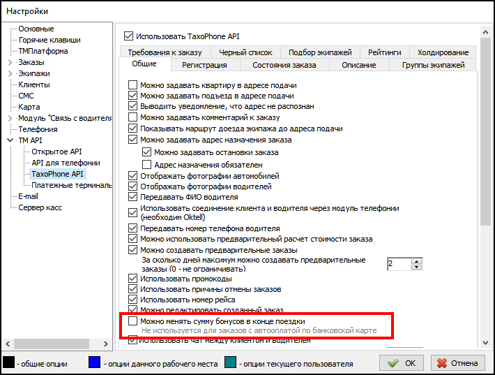This screenshot has width=495, height=375.
Task: Toggle соединение через модуль телефонии checkbox
Action: coord(132,212)
